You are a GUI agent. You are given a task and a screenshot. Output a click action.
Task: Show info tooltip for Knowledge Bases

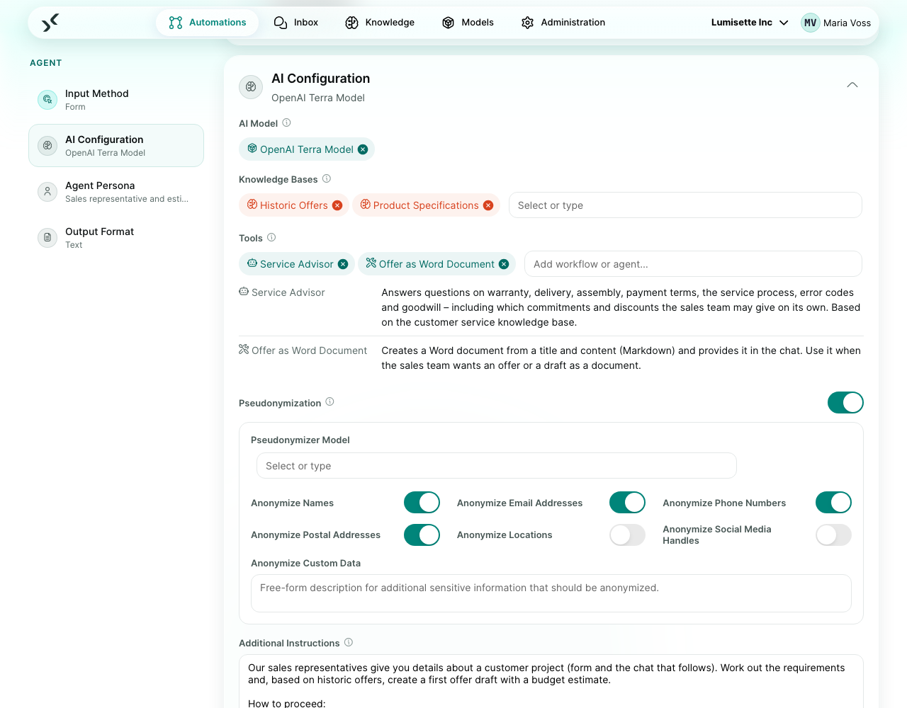click(x=327, y=178)
